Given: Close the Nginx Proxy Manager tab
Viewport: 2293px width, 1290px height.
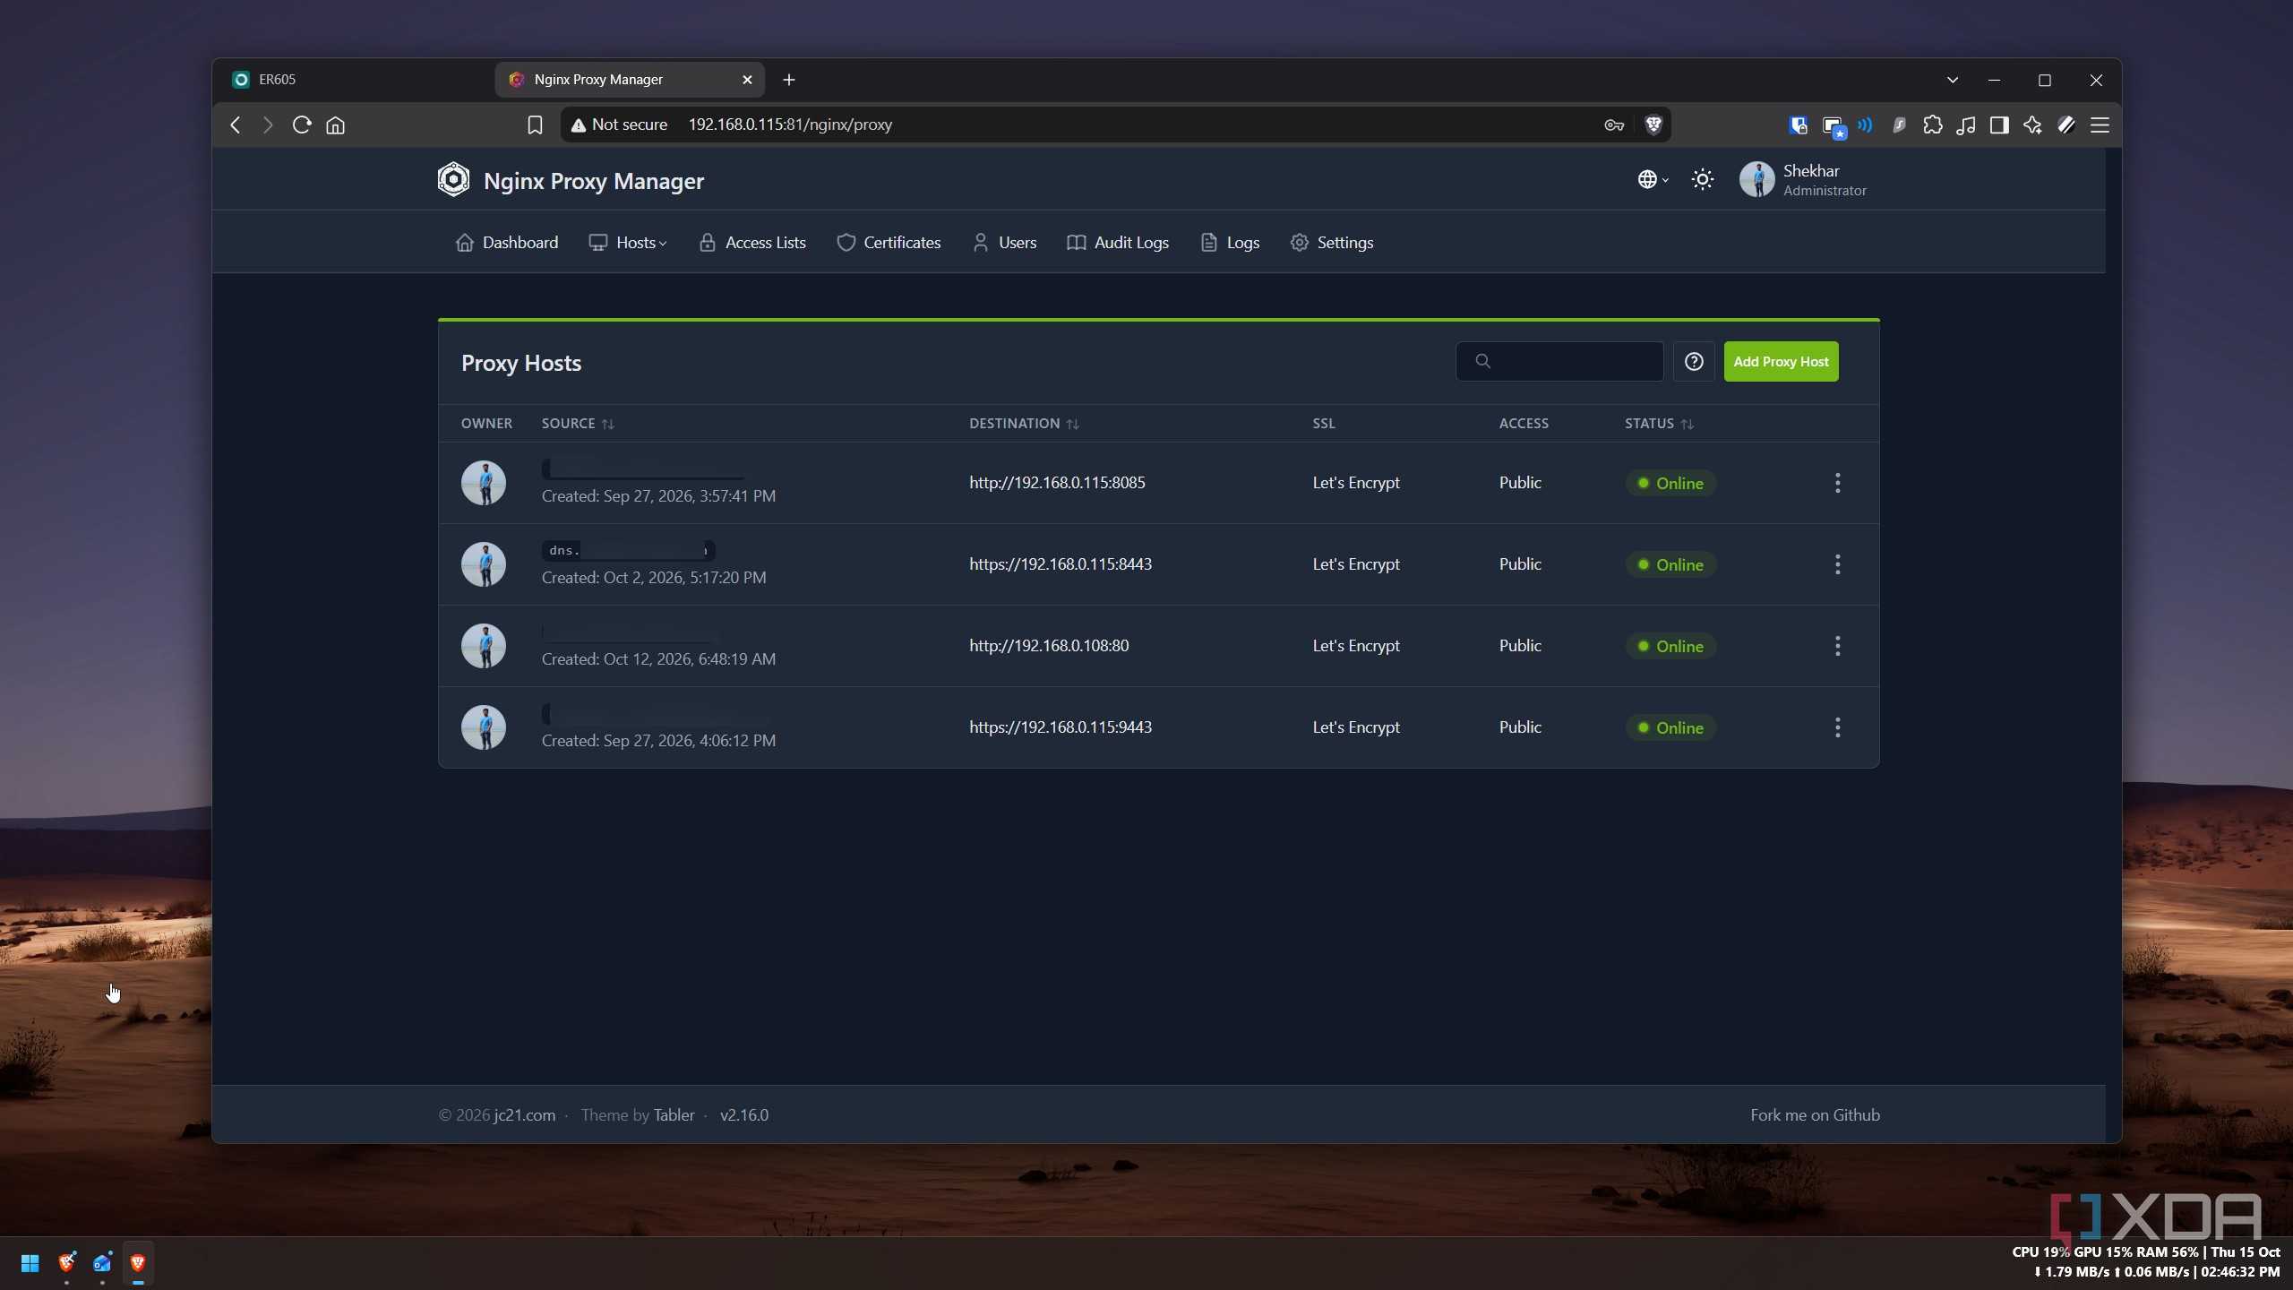Looking at the screenshot, I should pyautogui.click(x=747, y=80).
